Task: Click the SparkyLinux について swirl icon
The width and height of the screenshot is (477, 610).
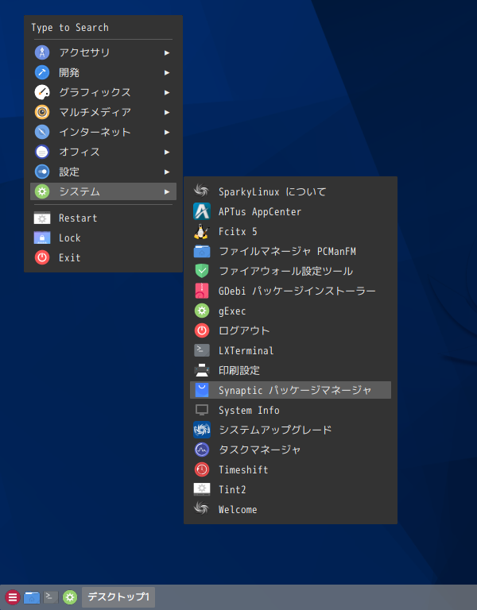Action: pos(202,191)
